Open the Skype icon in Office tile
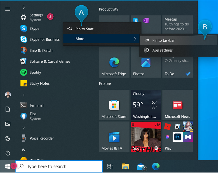The image size is (218, 173). pos(136,20)
